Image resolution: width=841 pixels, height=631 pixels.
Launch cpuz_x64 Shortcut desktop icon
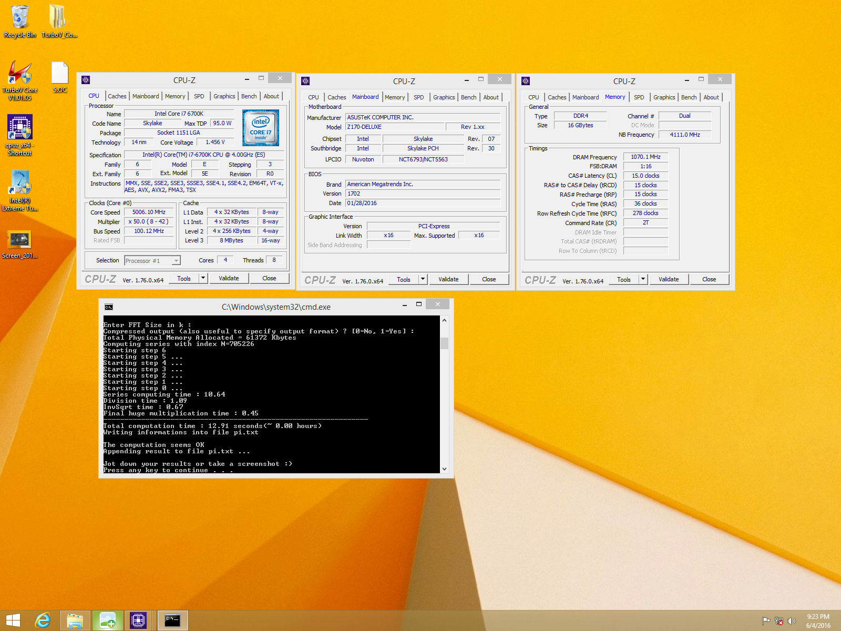[x=19, y=135]
